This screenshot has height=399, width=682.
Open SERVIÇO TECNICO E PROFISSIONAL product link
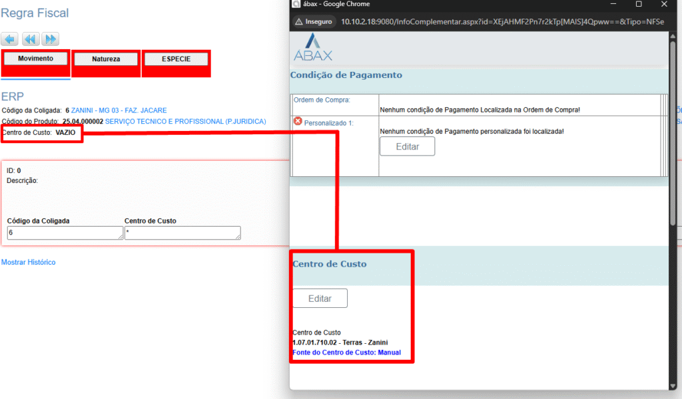tap(185, 122)
